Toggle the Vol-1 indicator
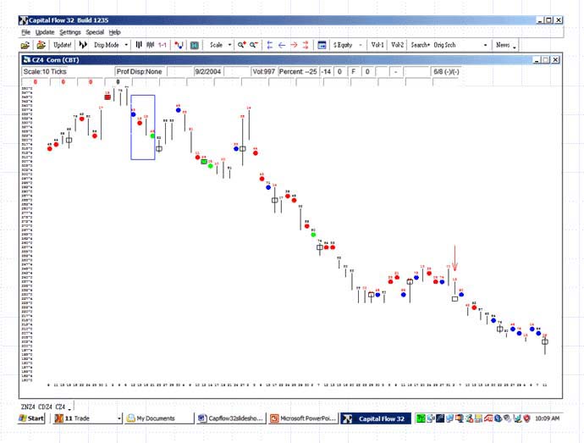This screenshot has width=584, height=443. click(377, 44)
